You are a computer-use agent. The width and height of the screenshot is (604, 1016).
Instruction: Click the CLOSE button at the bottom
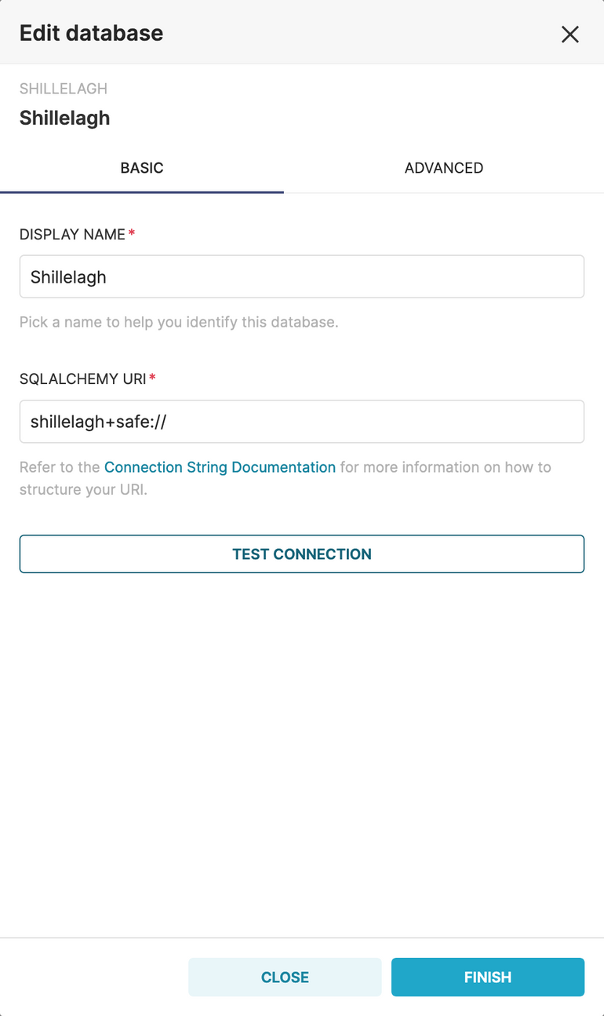click(284, 977)
